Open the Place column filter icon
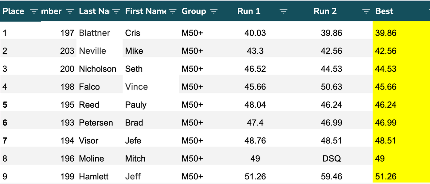 (x=34, y=11)
